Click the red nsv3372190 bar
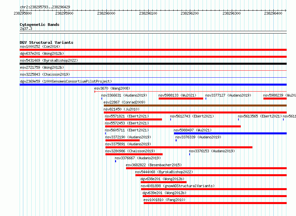Viewport: 296px width, 216px height. pyautogui.click(x=122, y=140)
